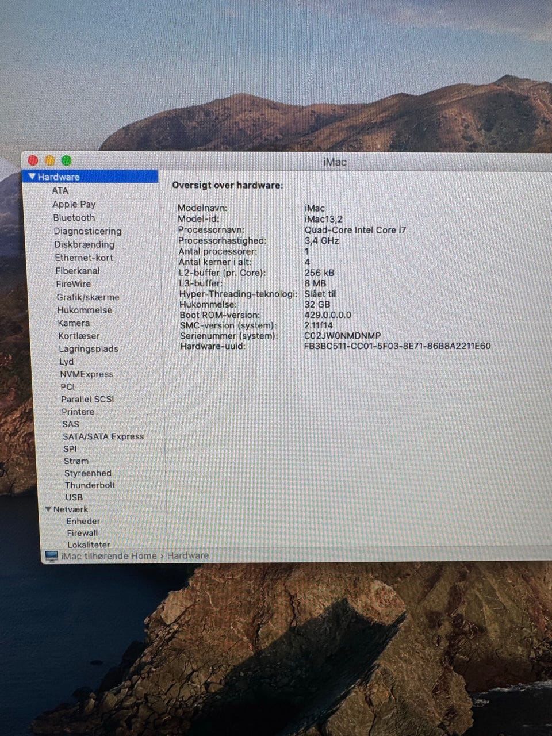Click Boot ROM-version value 429.0.0.0.0
Screen dimensions: 552x736
coord(328,315)
